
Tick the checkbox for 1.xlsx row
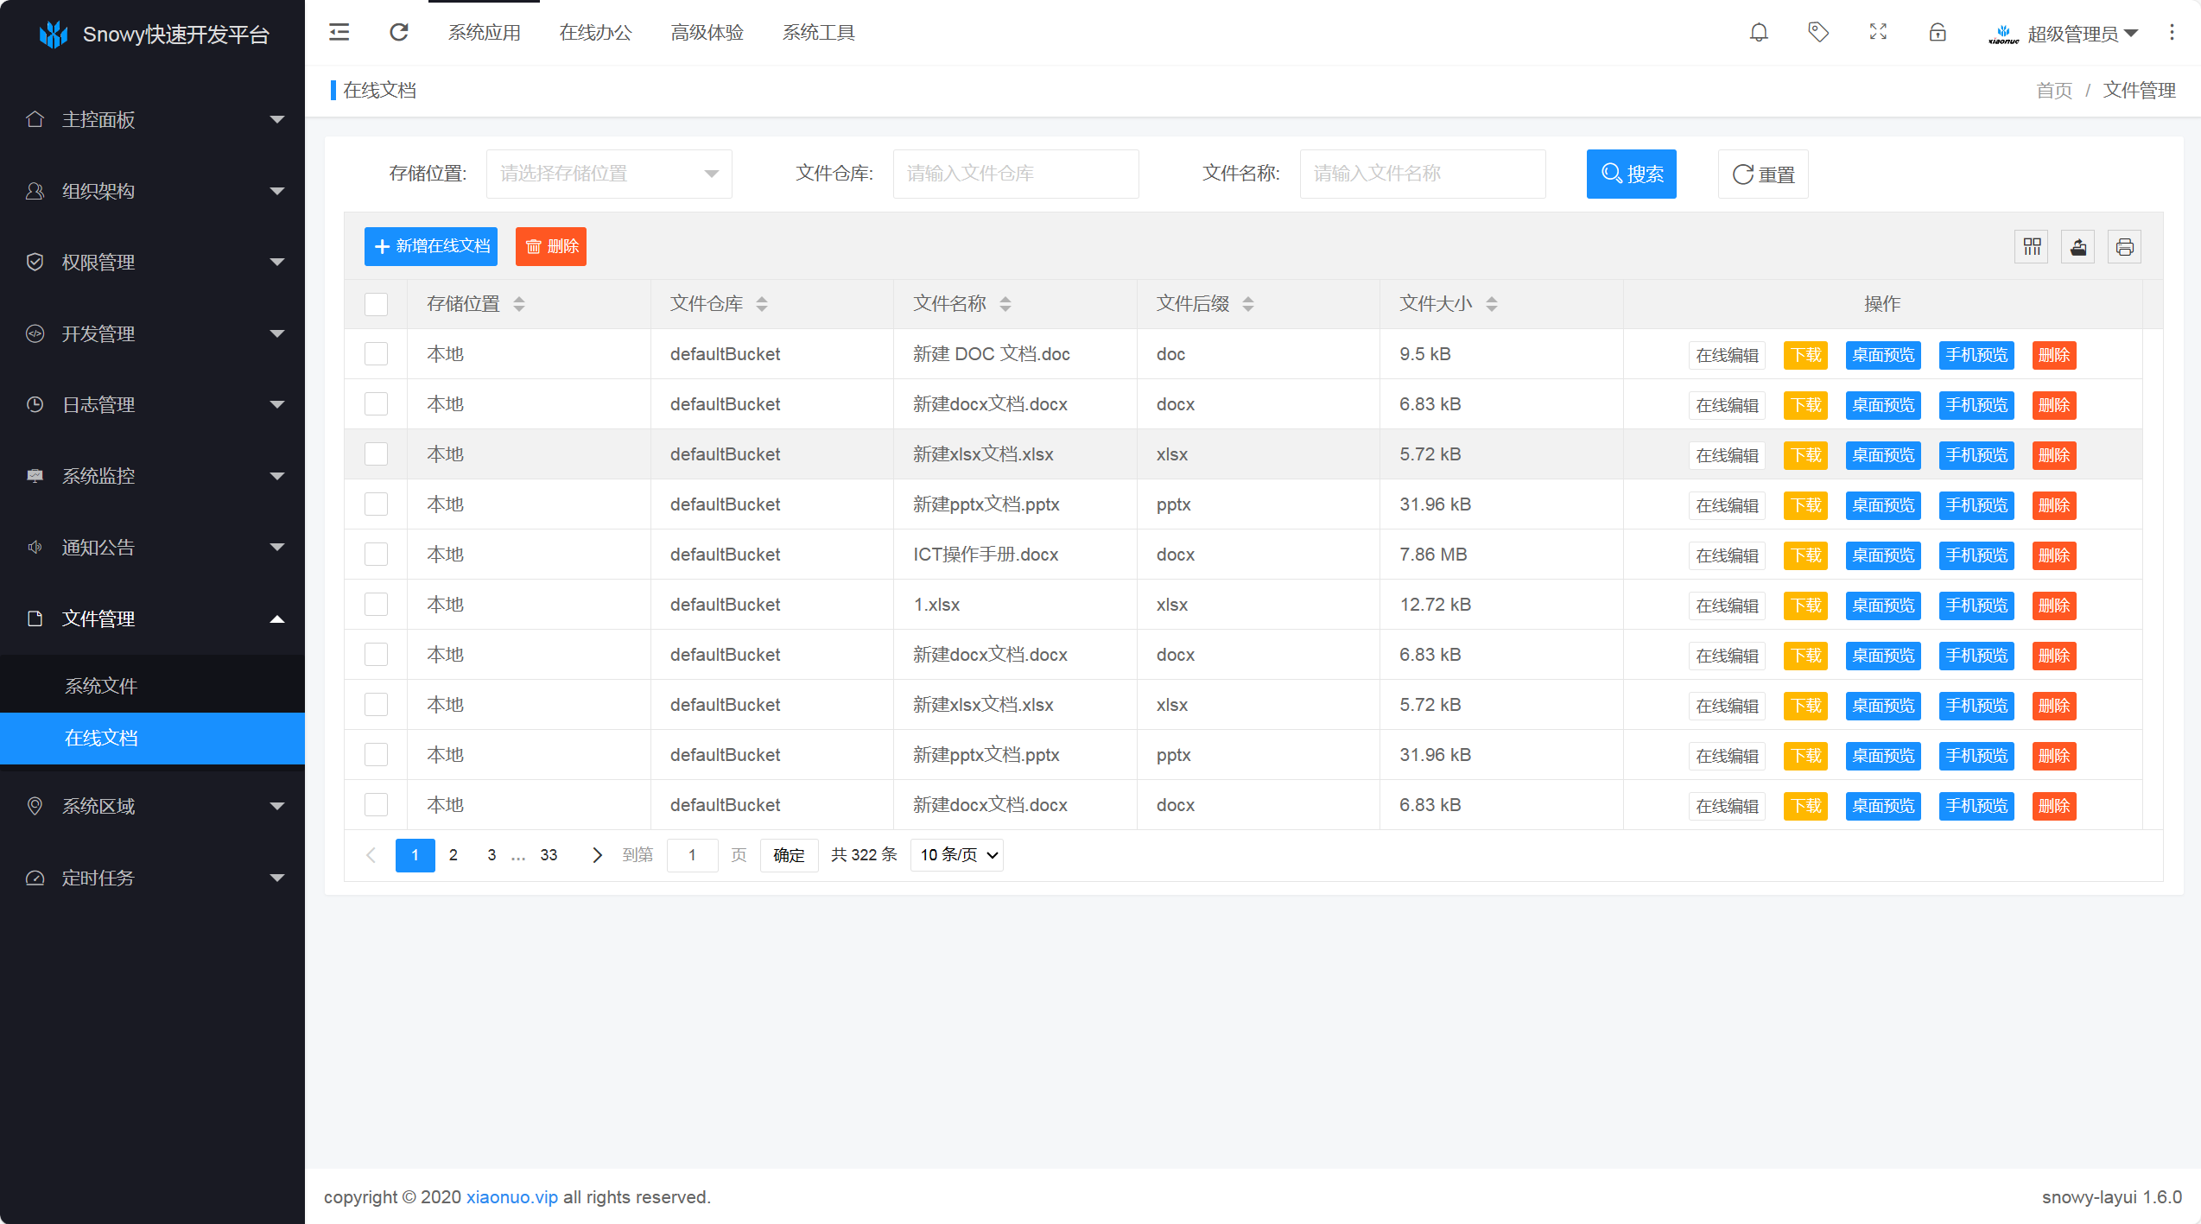pyautogui.click(x=376, y=605)
